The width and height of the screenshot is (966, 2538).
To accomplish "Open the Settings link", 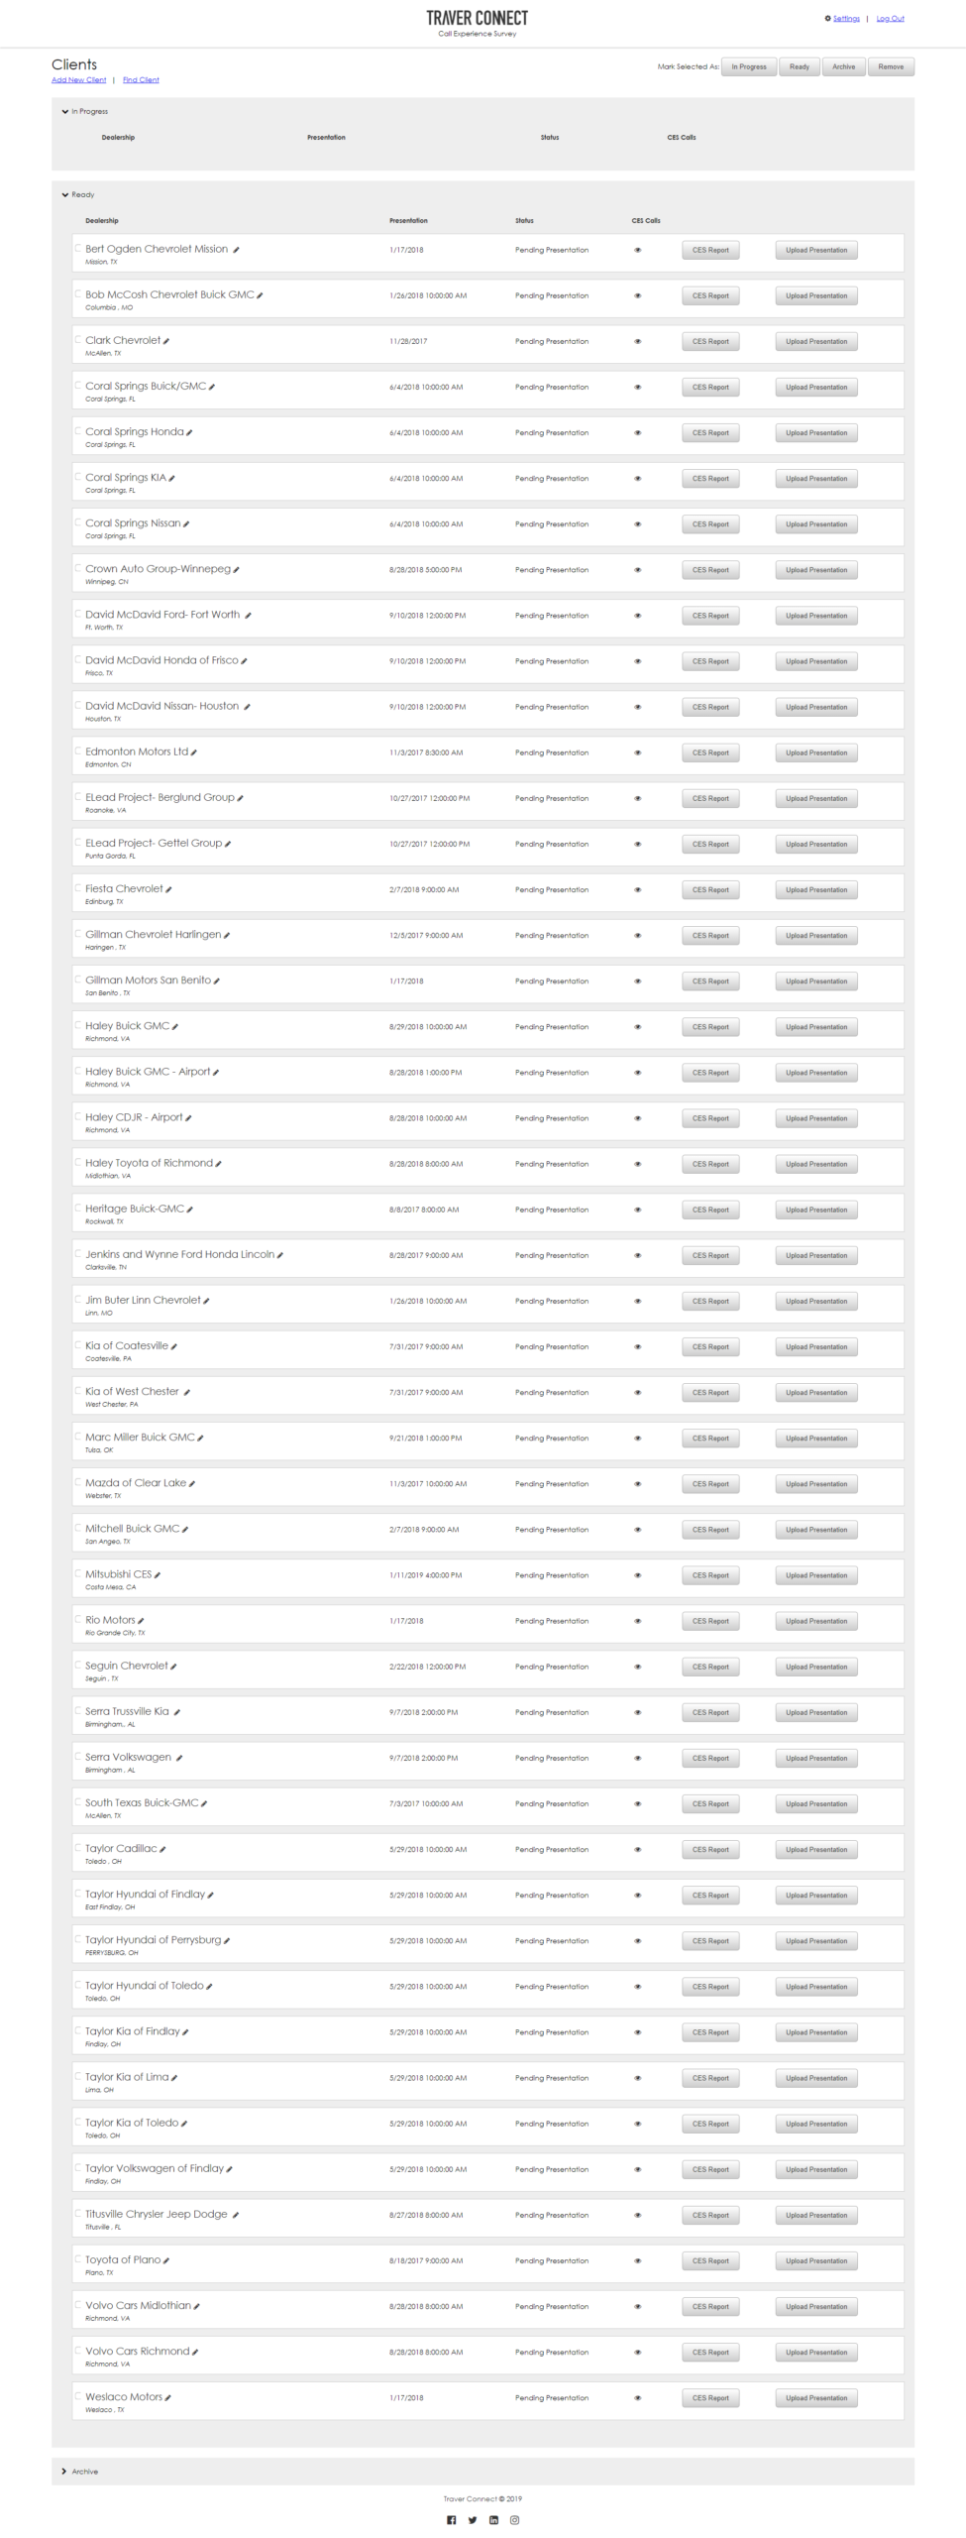I will click(x=845, y=18).
